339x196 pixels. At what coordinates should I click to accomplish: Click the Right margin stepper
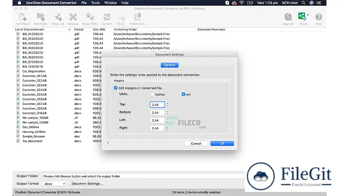pyautogui.click(x=167, y=128)
